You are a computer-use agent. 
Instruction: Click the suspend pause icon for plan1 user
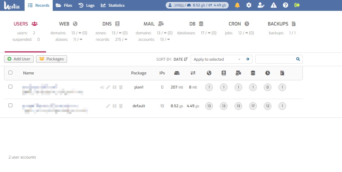coord(114,87)
